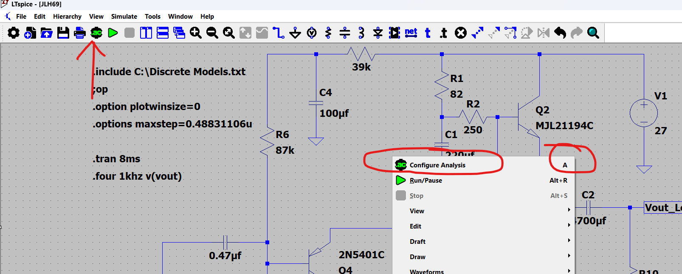This screenshot has height=274, width=682.
Task: Click the .include Discrete Models.txt directive
Action: pos(169,72)
